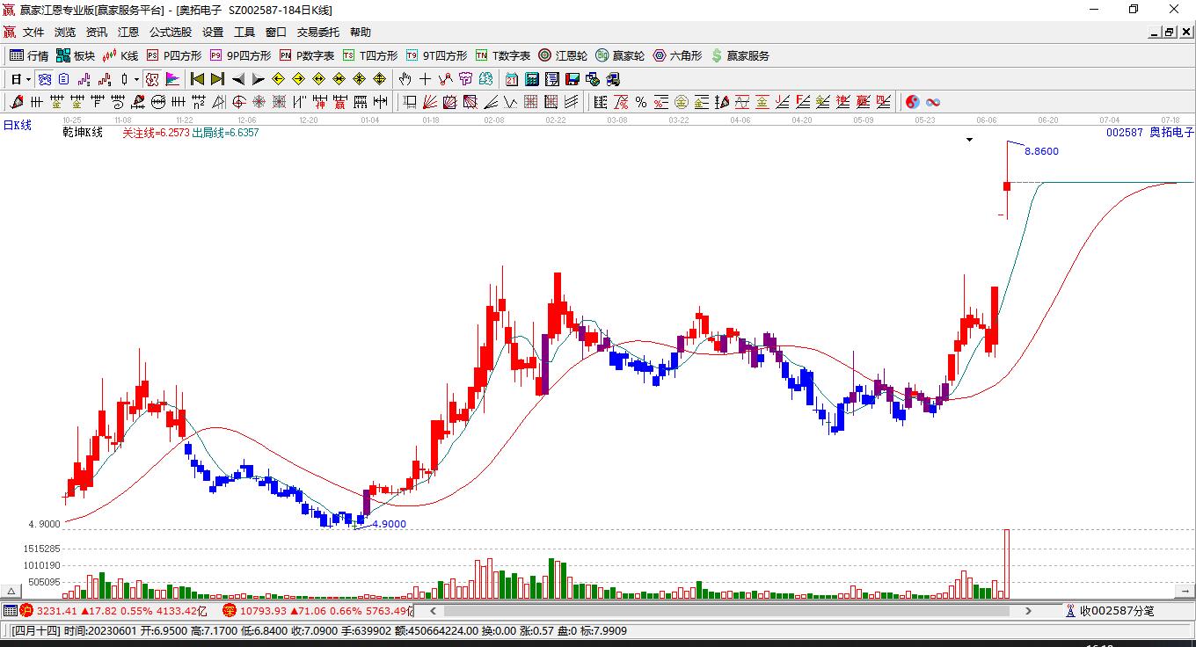Switch to the K线 chart view
Image resolution: width=1196 pixels, height=647 pixels.
(x=120, y=55)
